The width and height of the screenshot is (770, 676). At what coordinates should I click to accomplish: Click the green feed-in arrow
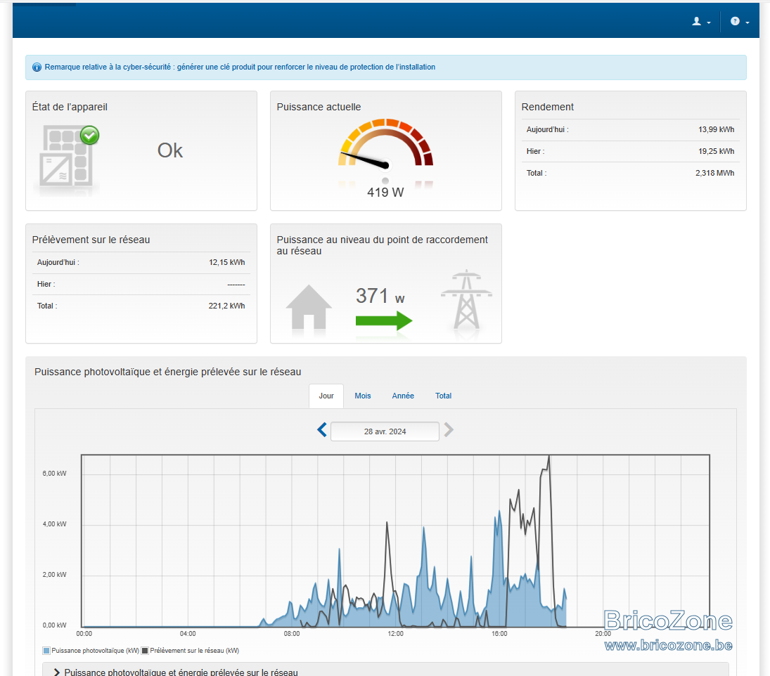coord(384,321)
